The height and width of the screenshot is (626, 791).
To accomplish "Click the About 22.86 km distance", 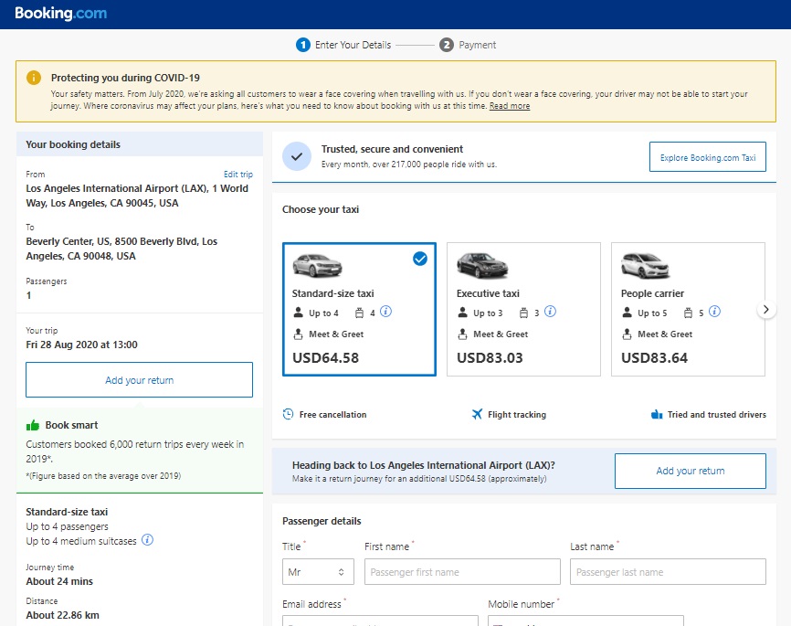I will pos(62,615).
